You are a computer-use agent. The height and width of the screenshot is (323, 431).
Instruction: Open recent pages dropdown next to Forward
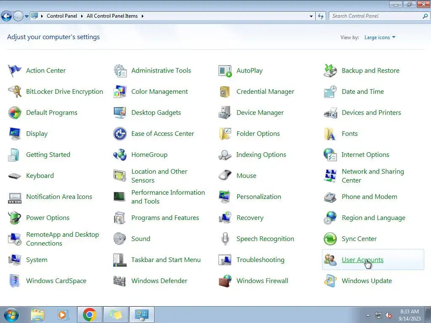pos(27,16)
